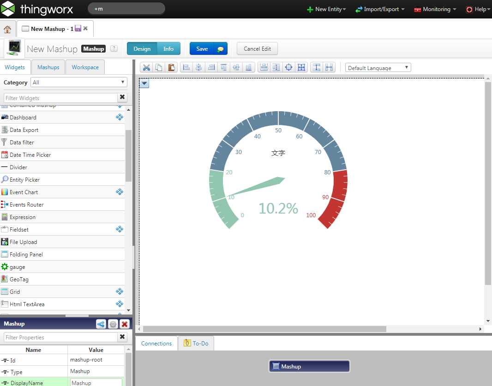Align selected widgets to top edge
Viewport: 492px width, 386px height.
(x=224, y=67)
